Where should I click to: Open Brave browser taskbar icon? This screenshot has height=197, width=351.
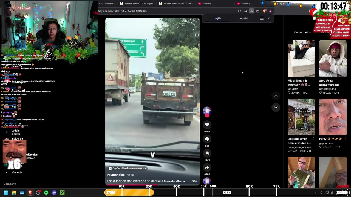(30, 193)
